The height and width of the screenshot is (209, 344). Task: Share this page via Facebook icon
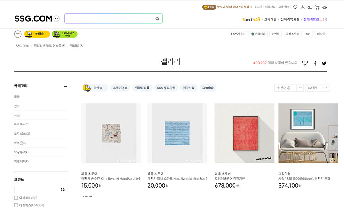[315, 63]
